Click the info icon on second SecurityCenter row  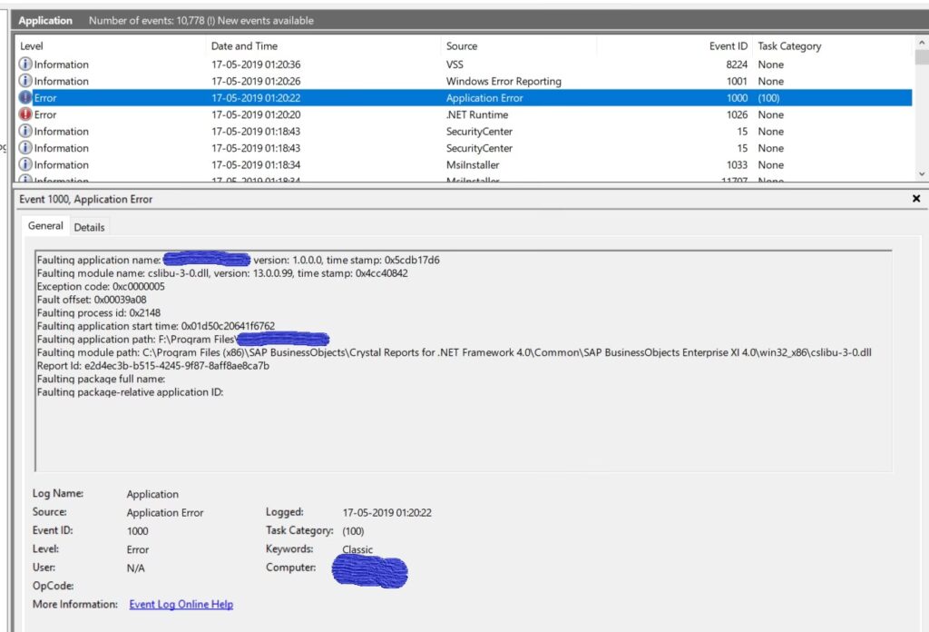25,149
